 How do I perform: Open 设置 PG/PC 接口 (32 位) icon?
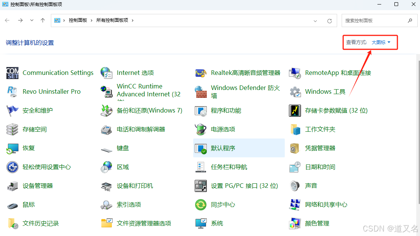click(201, 186)
